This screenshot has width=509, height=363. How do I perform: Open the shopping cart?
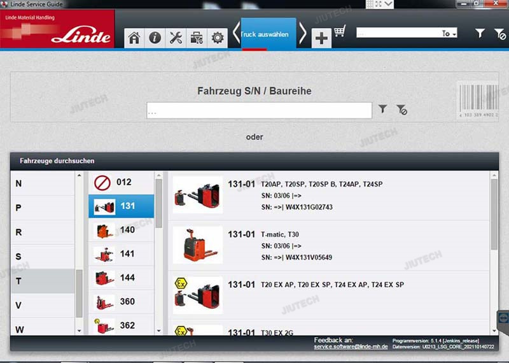(x=340, y=31)
